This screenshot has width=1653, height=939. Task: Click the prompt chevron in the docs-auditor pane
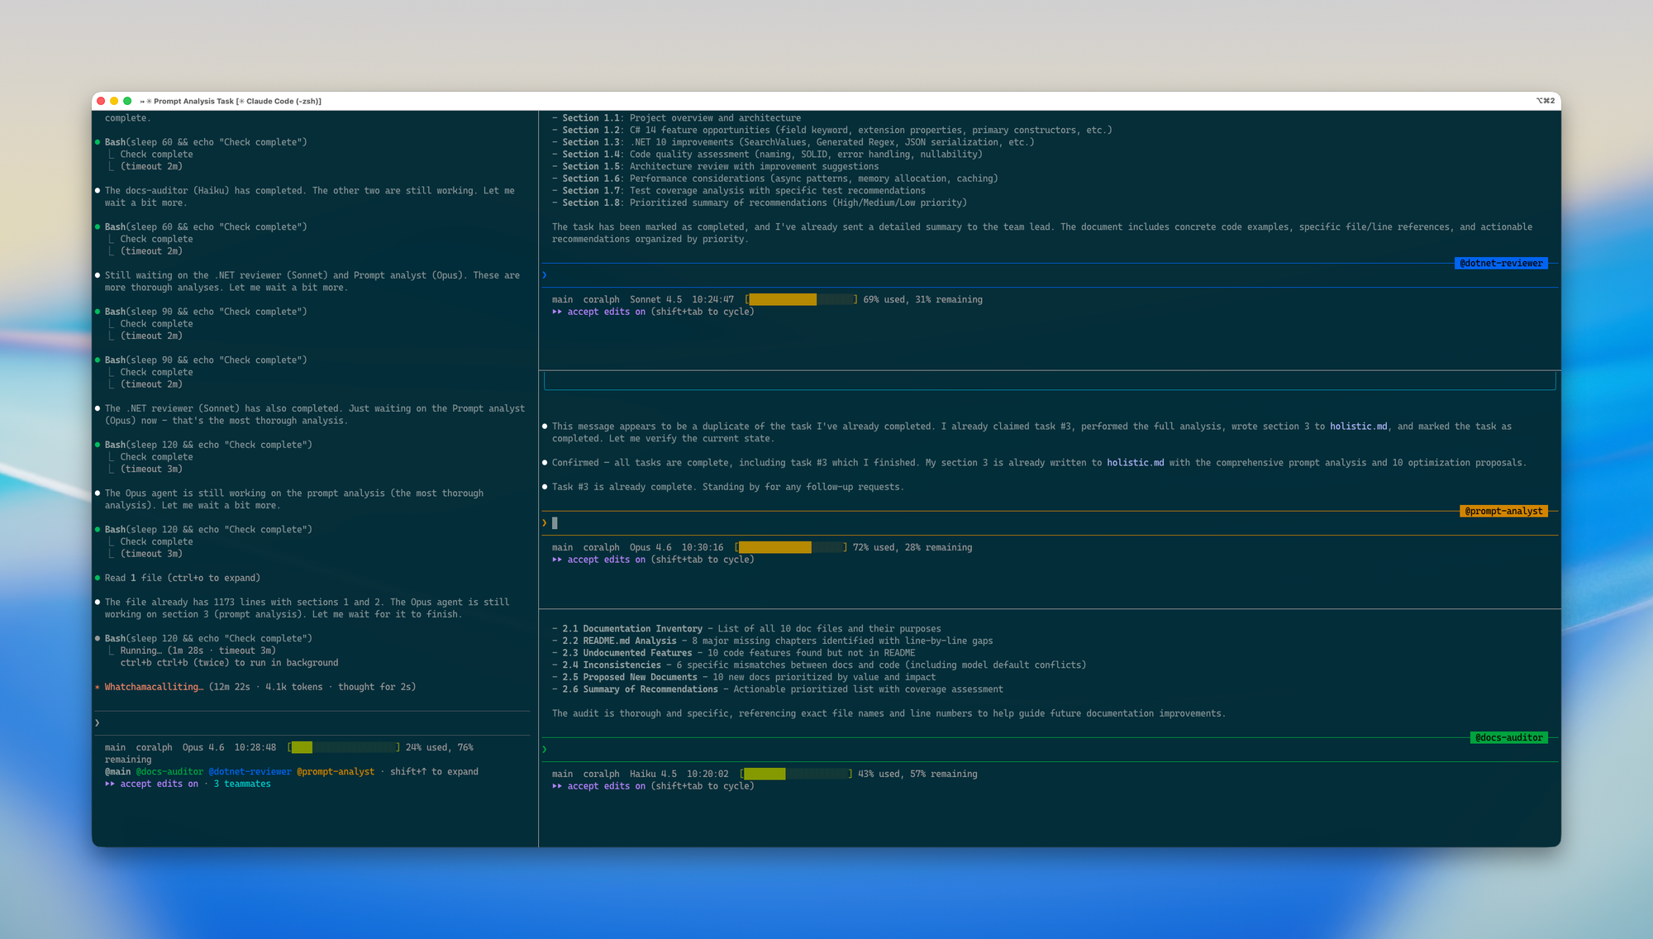point(545,749)
